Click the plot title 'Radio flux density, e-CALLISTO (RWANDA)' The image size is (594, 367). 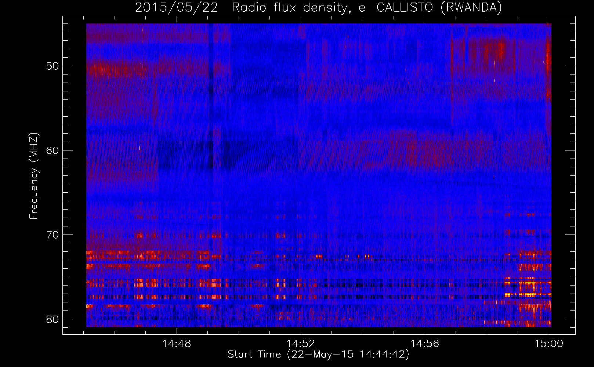(367, 7)
